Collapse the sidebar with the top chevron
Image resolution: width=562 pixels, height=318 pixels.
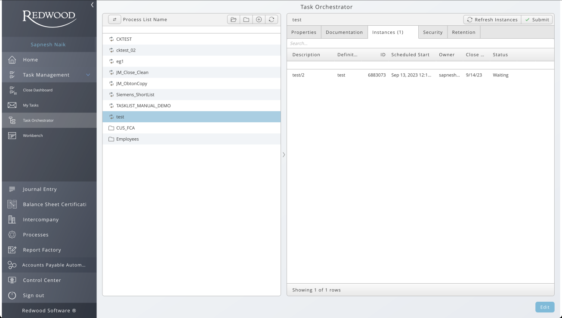(x=92, y=5)
